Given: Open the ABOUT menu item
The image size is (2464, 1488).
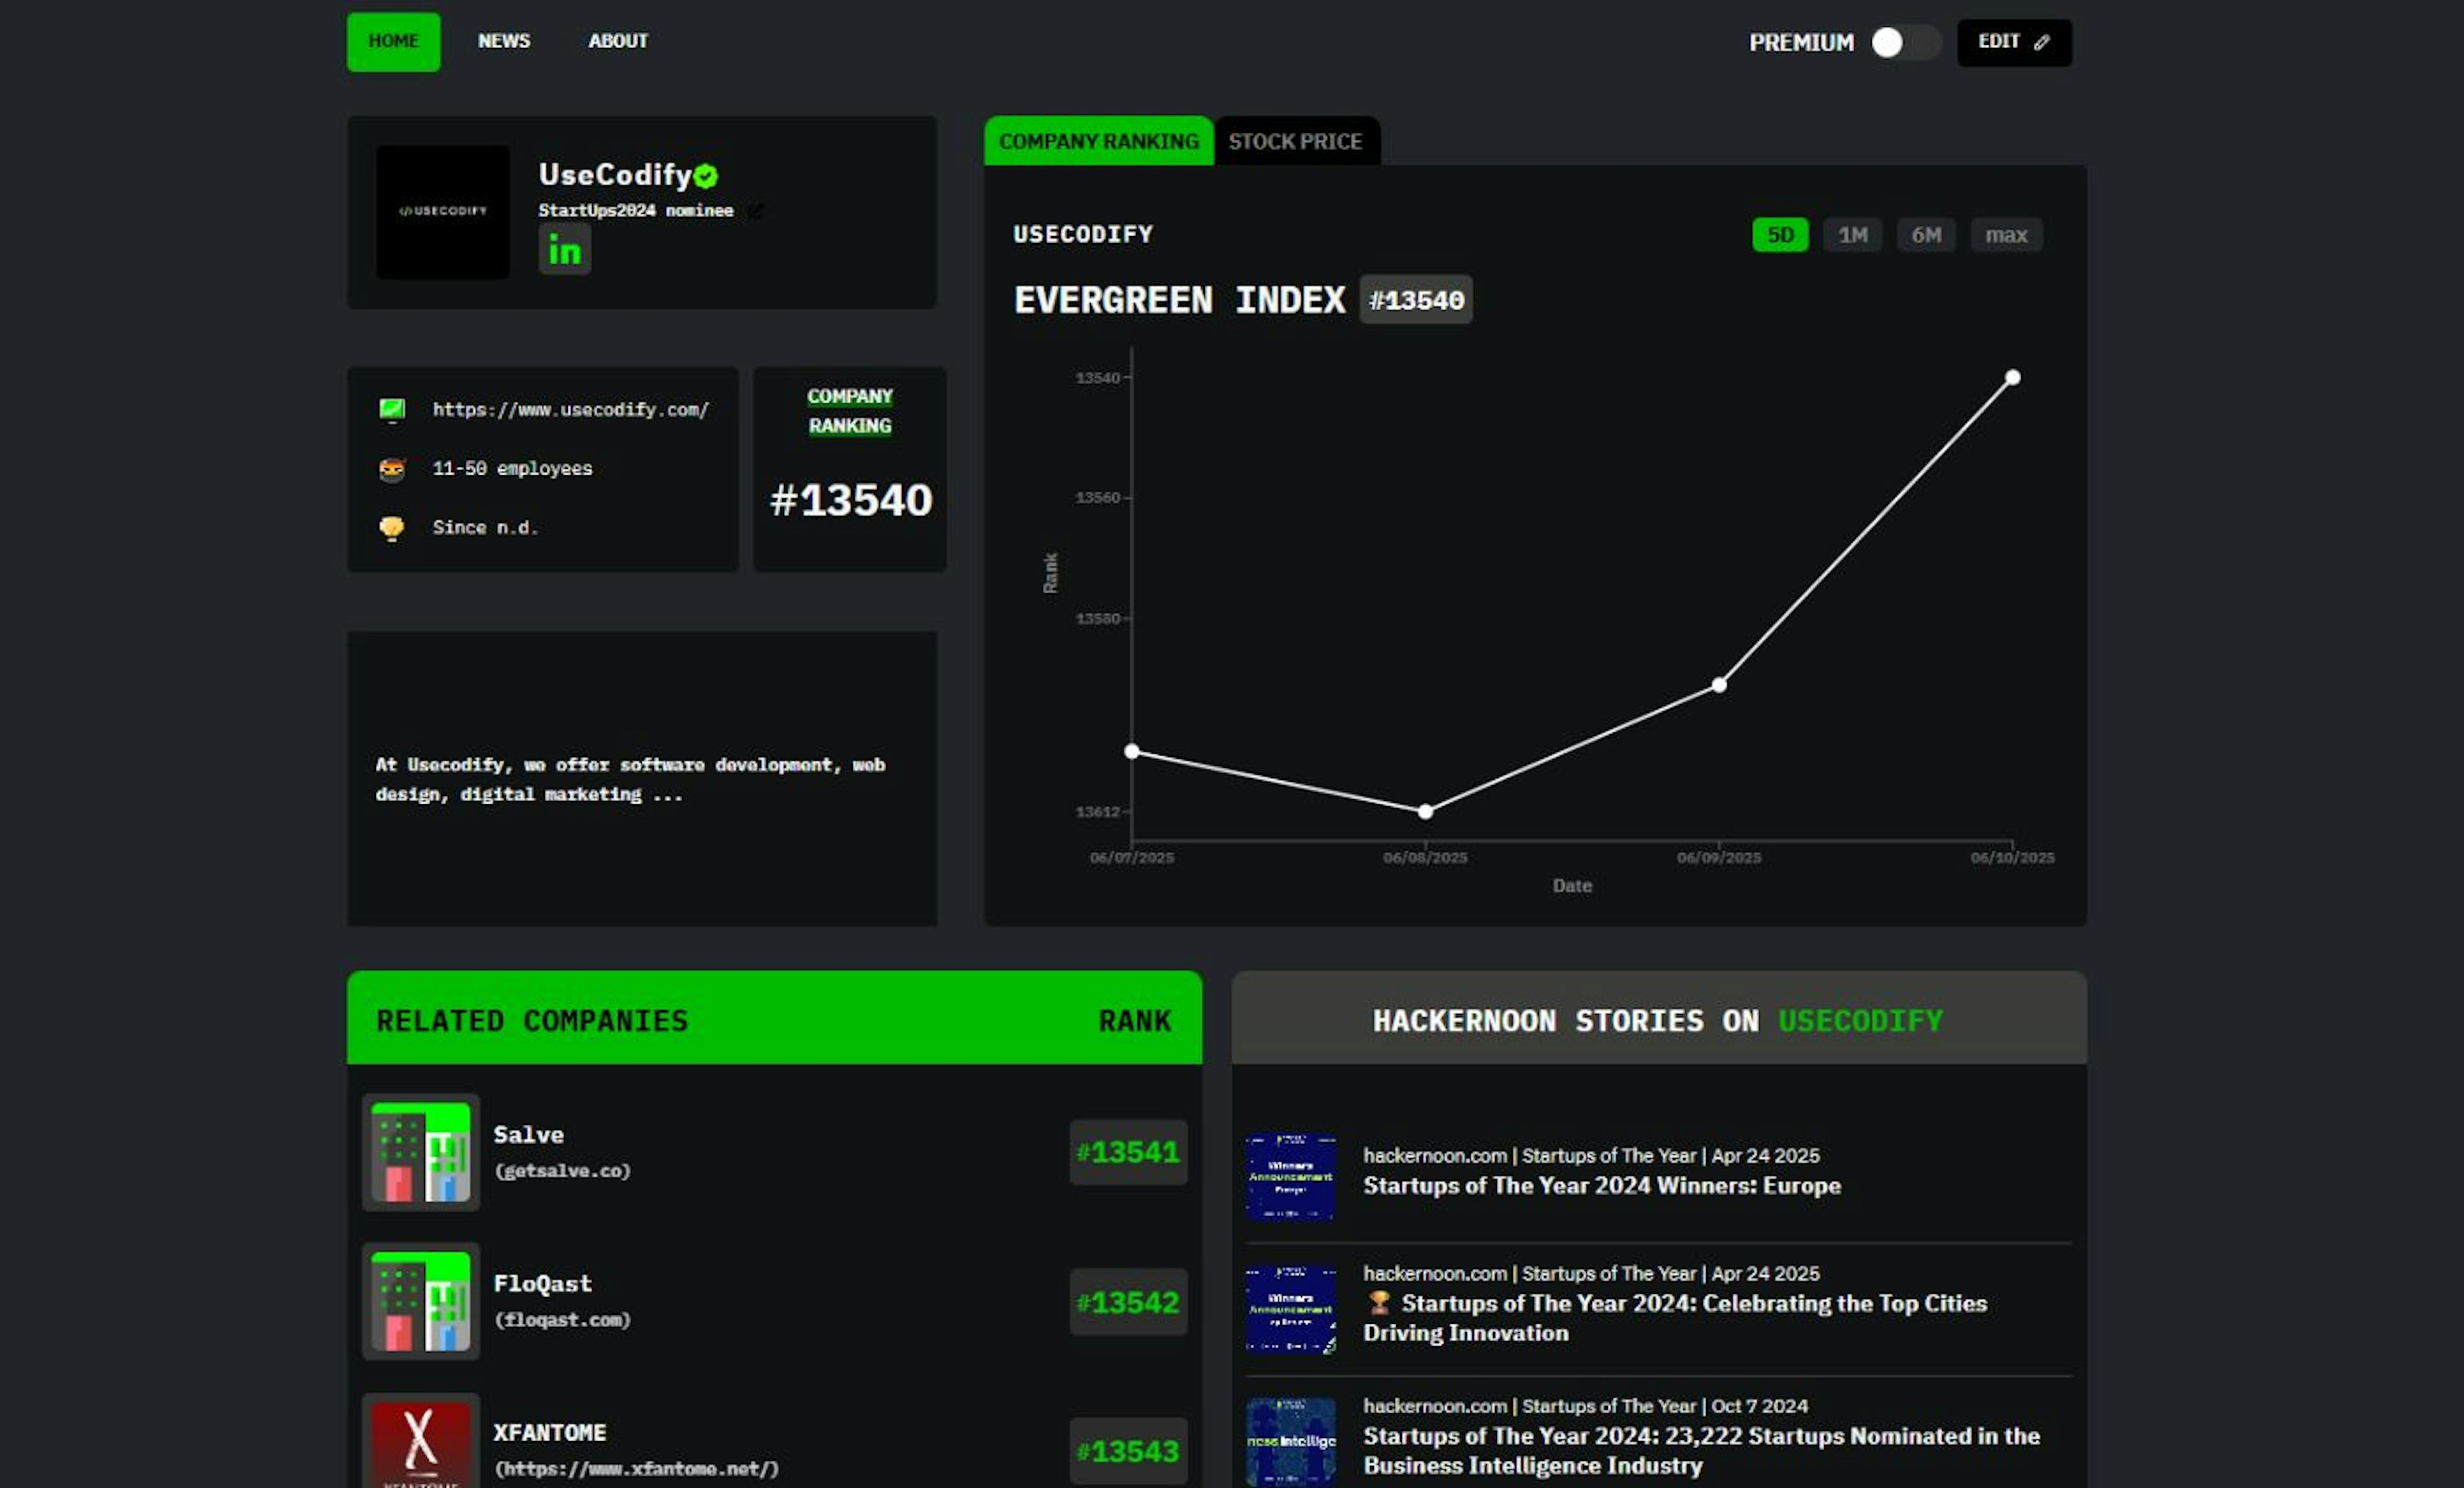Looking at the screenshot, I should [617, 41].
